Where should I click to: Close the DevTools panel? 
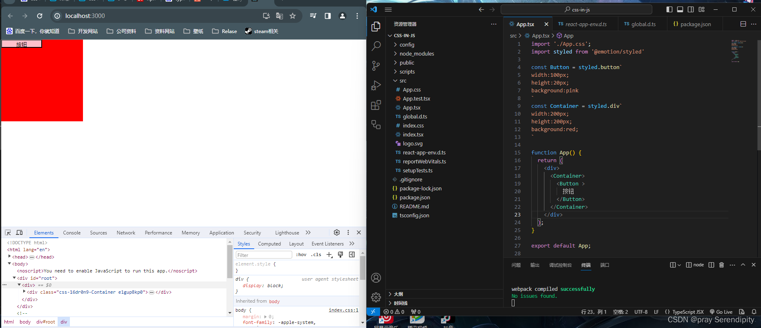[359, 232]
